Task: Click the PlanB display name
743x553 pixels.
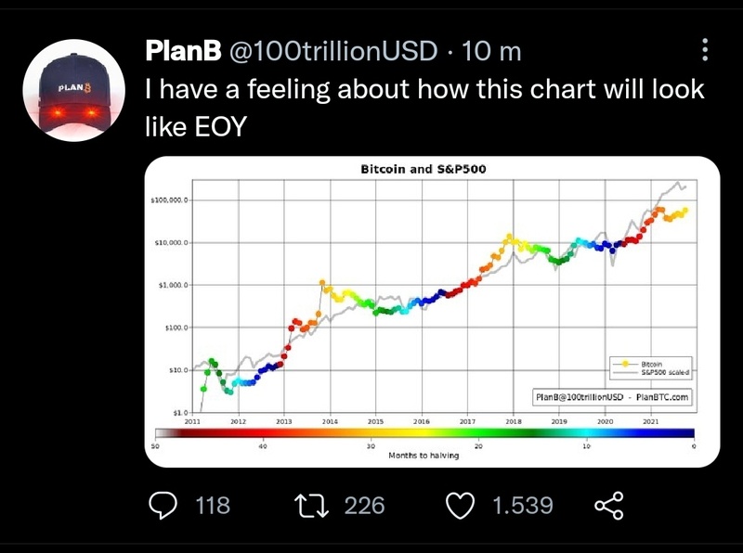Action: [183, 52]
